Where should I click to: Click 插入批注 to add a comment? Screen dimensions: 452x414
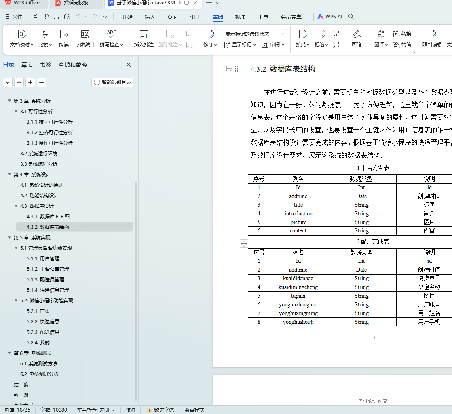pyautogui.click(x=144, y=38)
